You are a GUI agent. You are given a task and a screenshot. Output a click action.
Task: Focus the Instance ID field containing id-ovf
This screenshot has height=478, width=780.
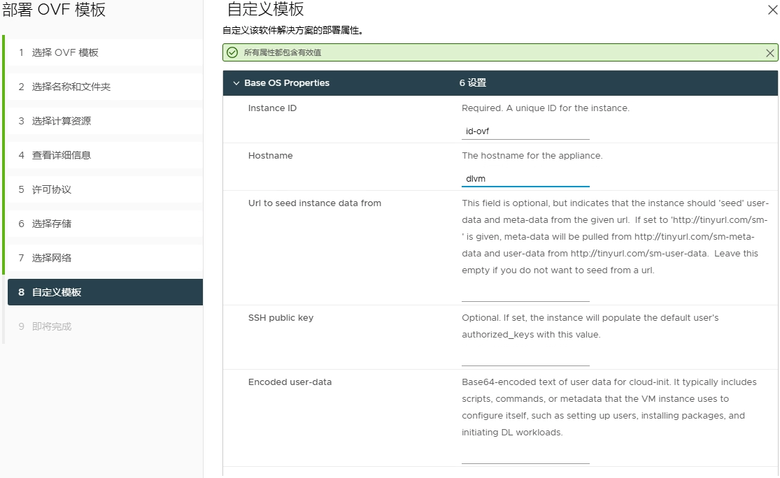point(525,131)
